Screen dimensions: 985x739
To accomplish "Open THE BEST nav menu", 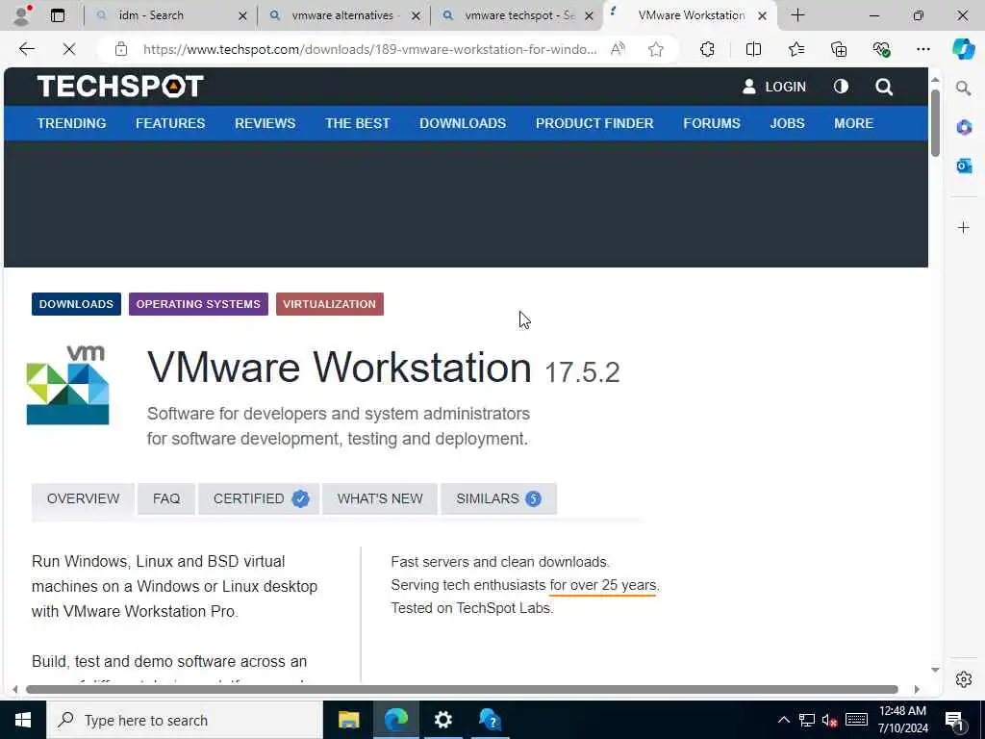I will (x=358, y=123).
